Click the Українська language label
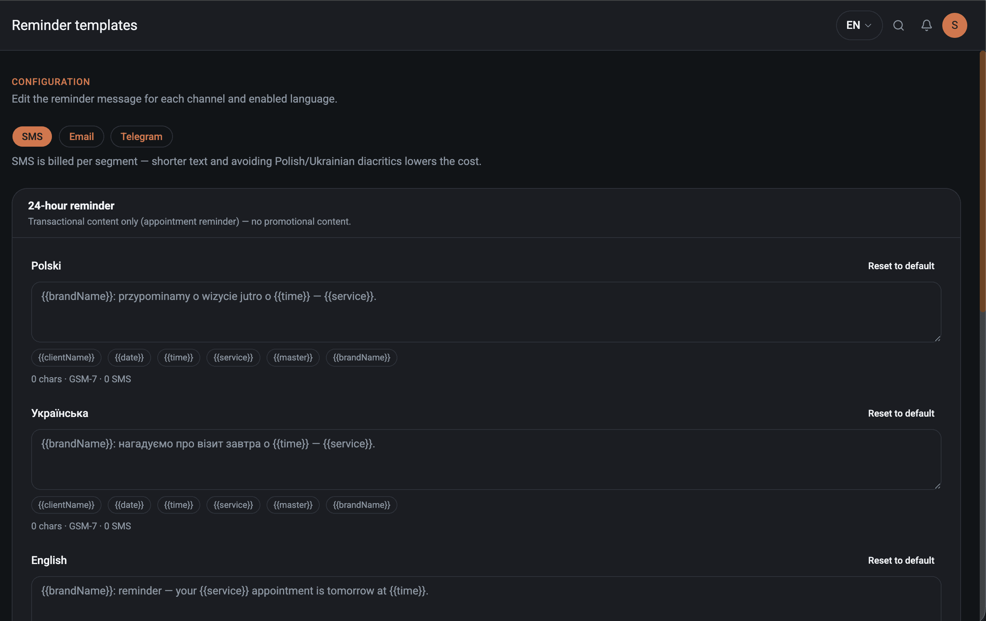986x621 pixels. (x=60, y=413)
